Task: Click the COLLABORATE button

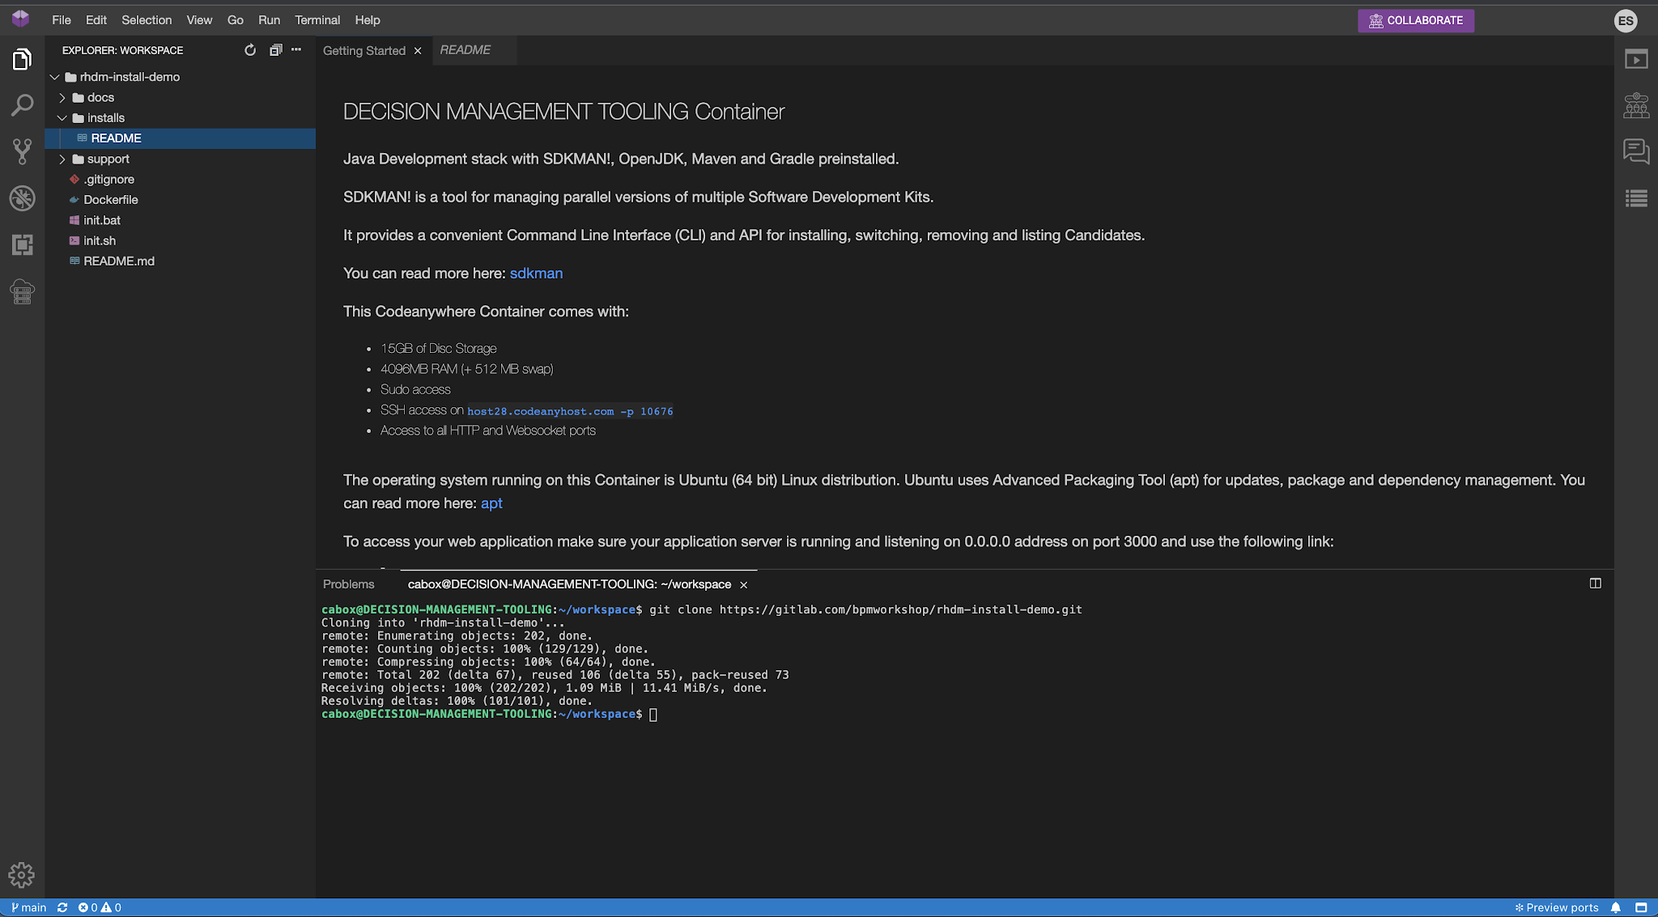Action: 1416,21
